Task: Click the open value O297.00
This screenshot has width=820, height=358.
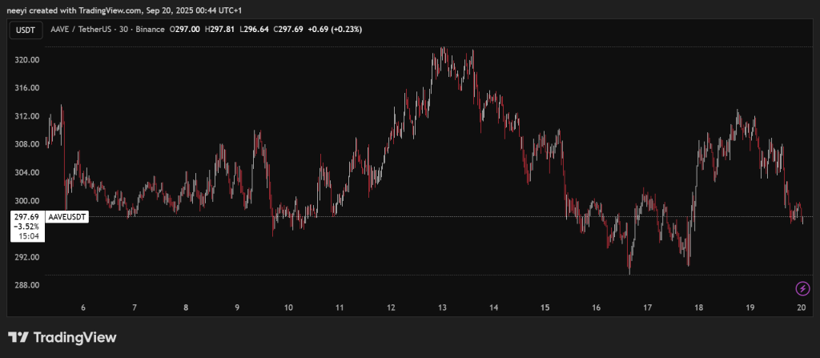Action: 185,30
